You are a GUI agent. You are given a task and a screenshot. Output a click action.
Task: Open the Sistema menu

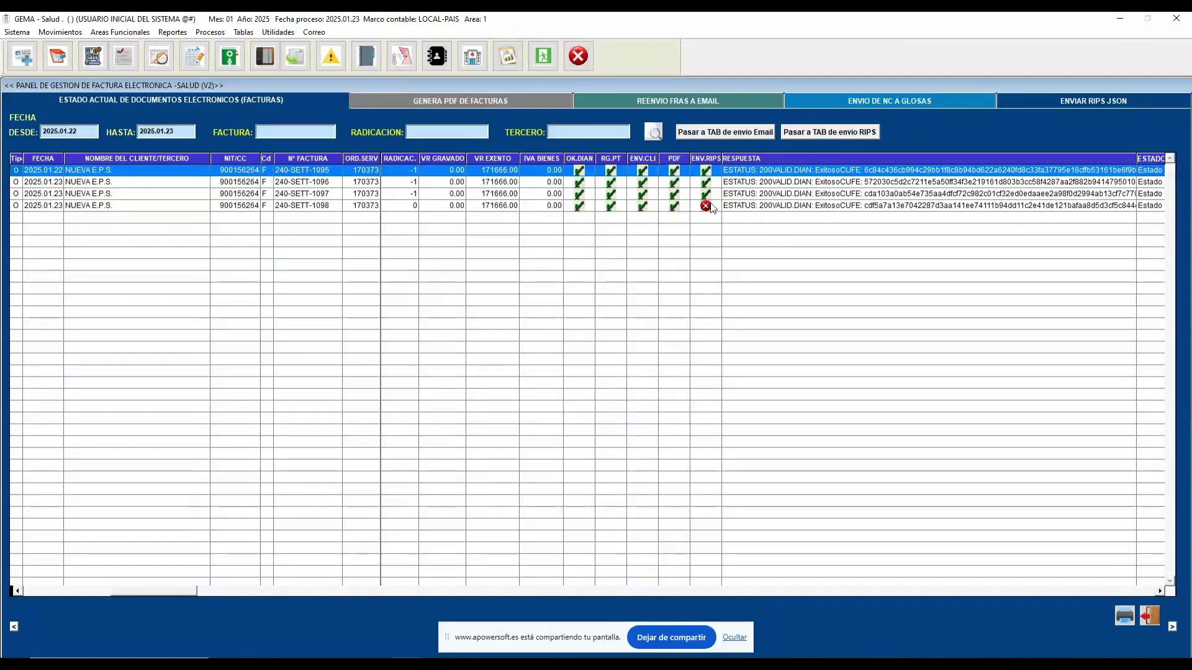[17, 32]
